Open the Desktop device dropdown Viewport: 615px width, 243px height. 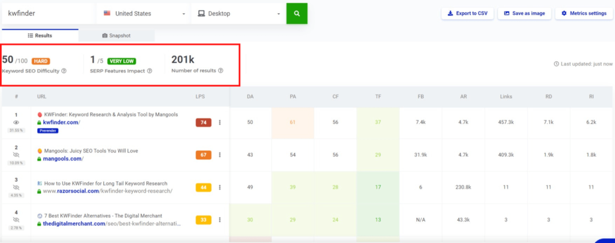tap(238, 14)
